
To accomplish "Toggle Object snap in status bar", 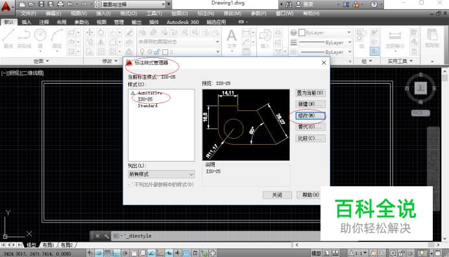I will (134, 253).
